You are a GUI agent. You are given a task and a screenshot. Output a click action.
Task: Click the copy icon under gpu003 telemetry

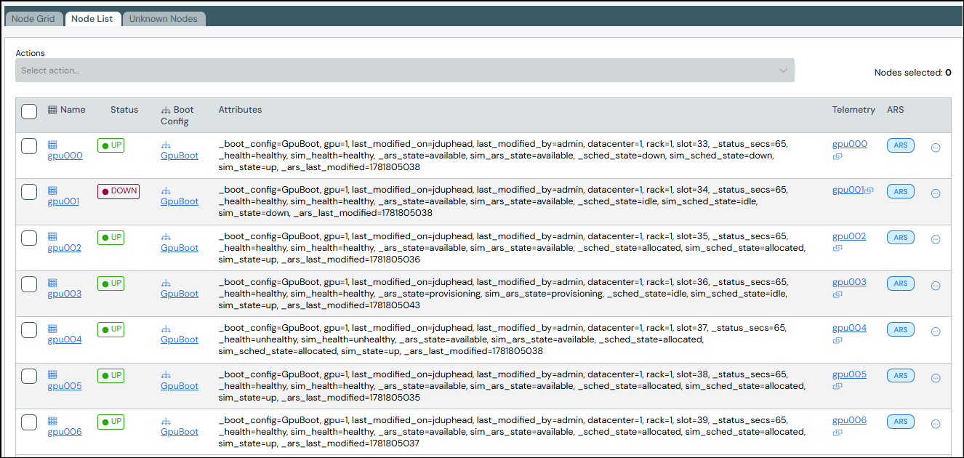[837, 294]
